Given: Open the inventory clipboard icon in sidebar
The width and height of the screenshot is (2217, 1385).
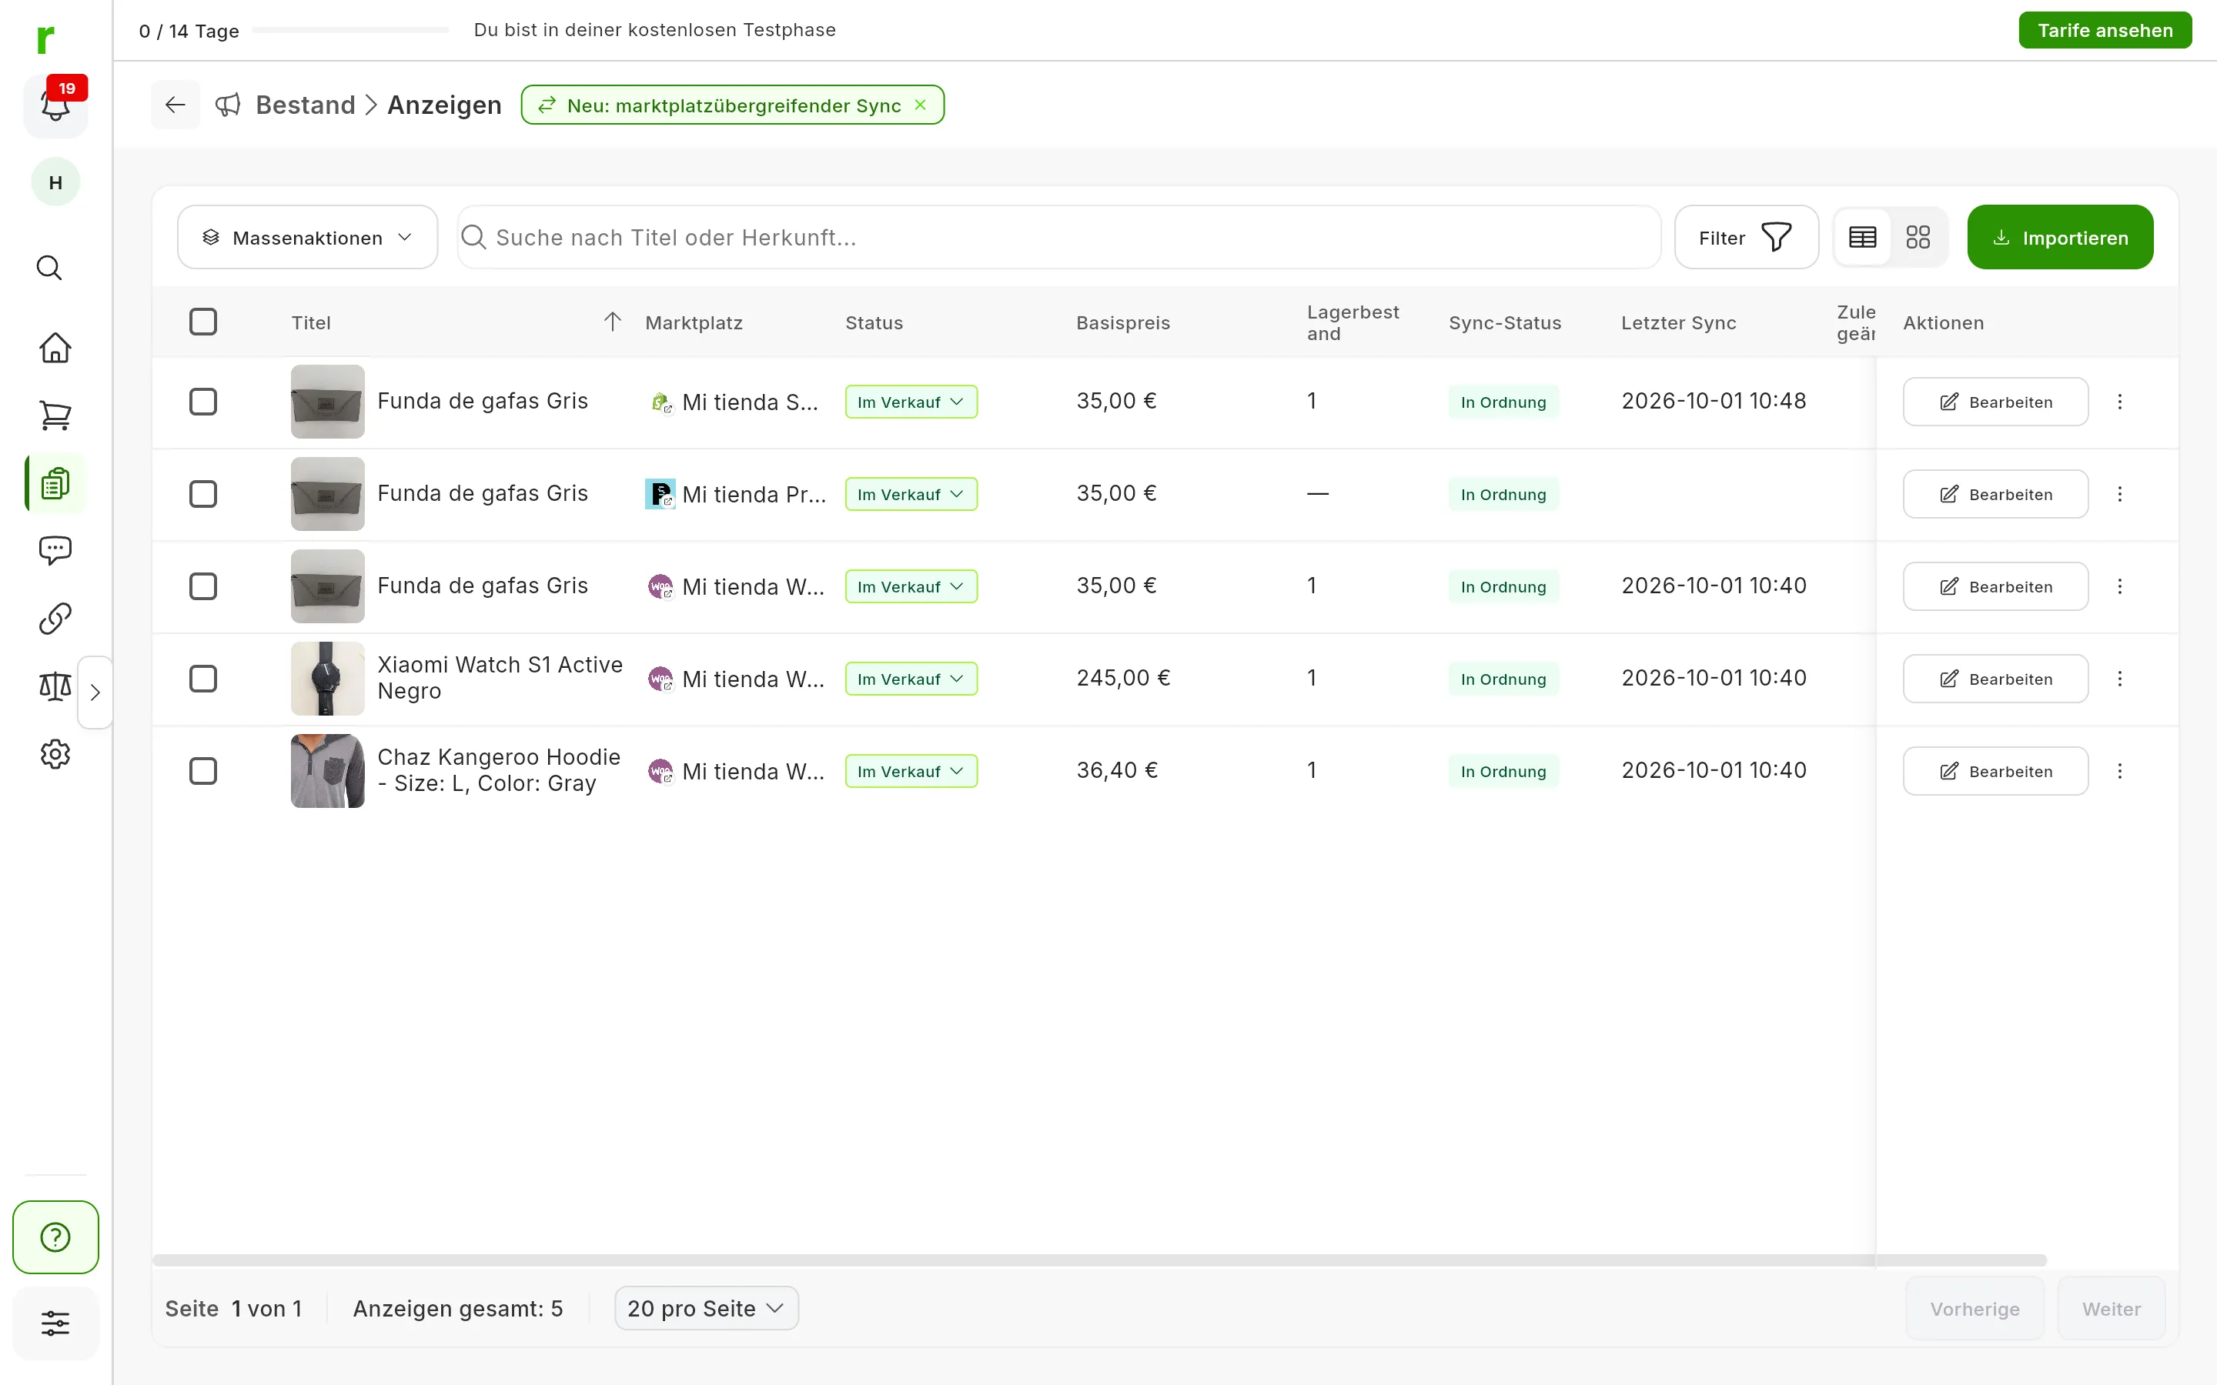Looking at the screenshot, I should (55, 482).
